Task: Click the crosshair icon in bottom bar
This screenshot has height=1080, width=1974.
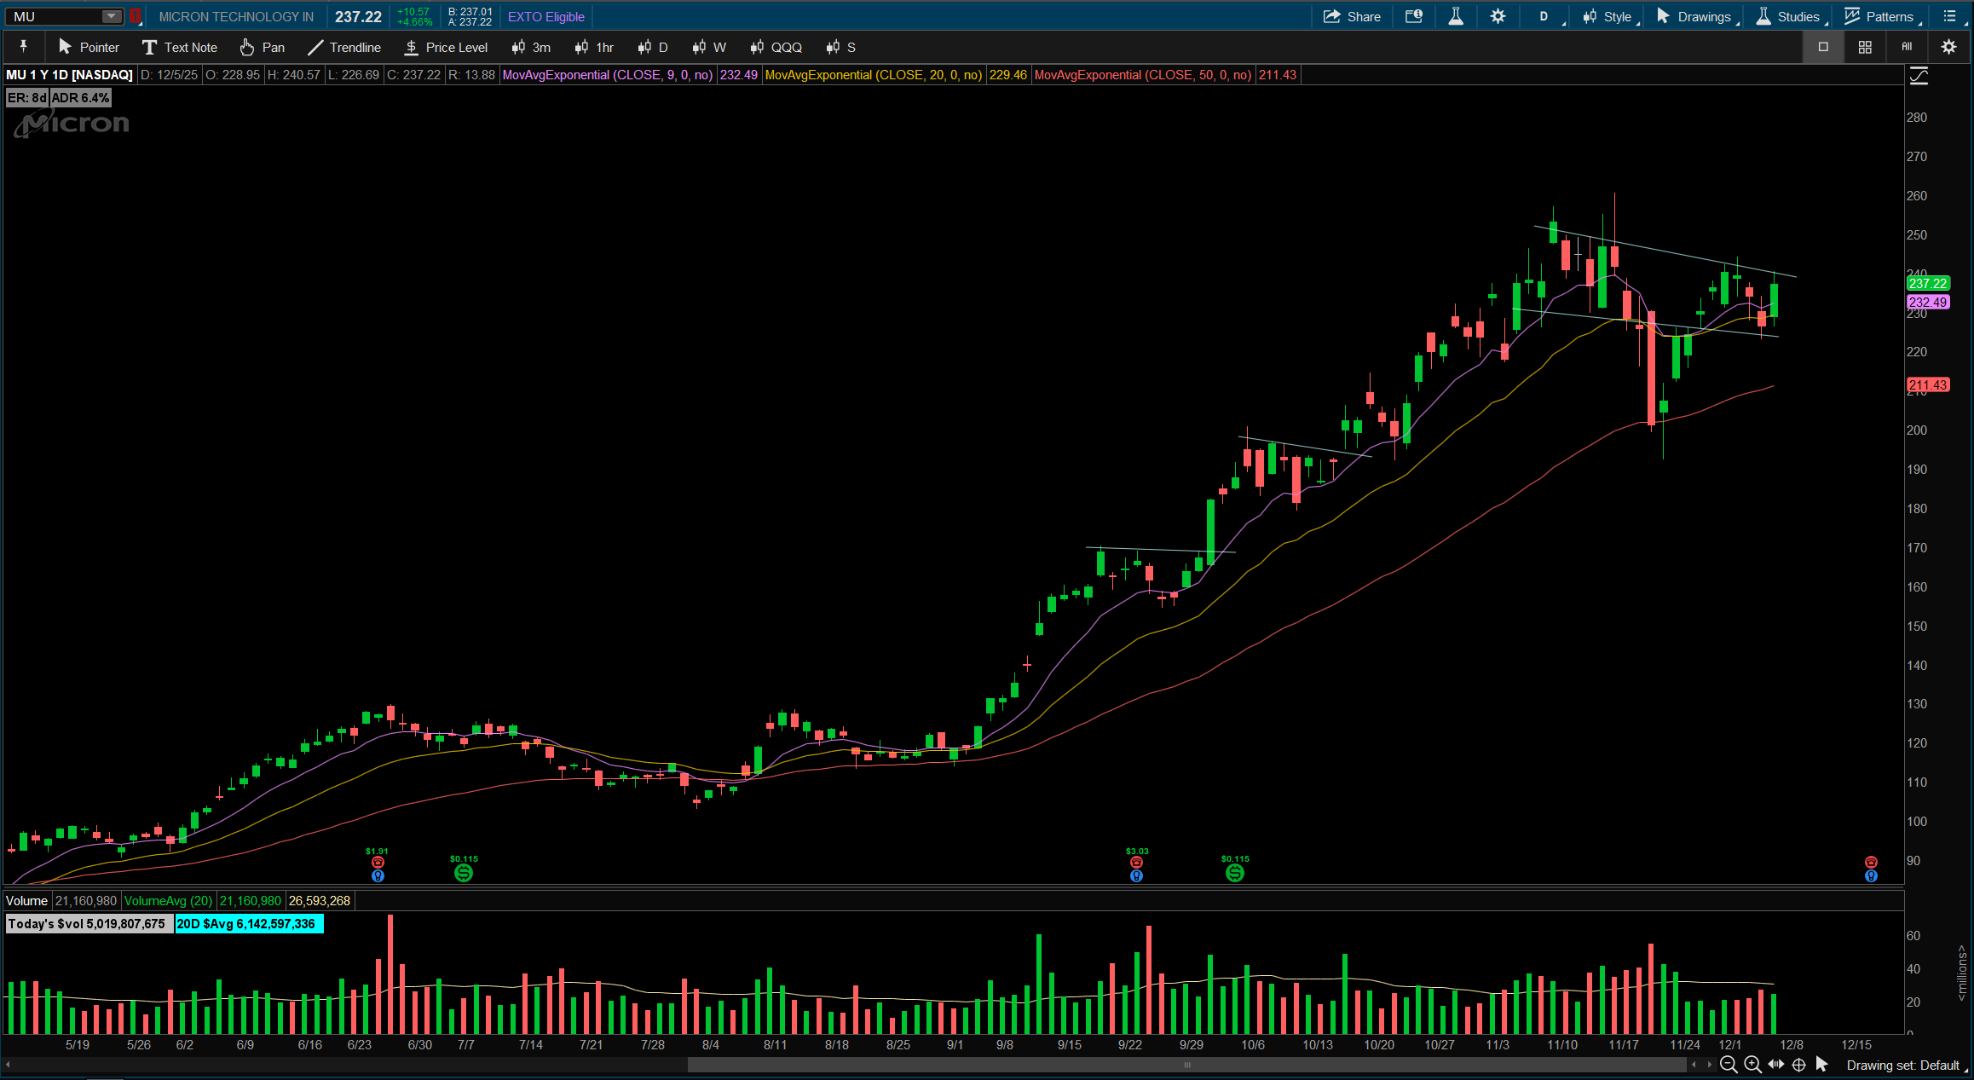Action: click(1799, 1065)
